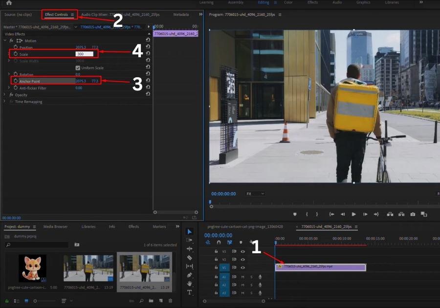This screenshot has height=308, width=440.
Task: Select the Razor tool in the tools panel
Action: point(190,258)
